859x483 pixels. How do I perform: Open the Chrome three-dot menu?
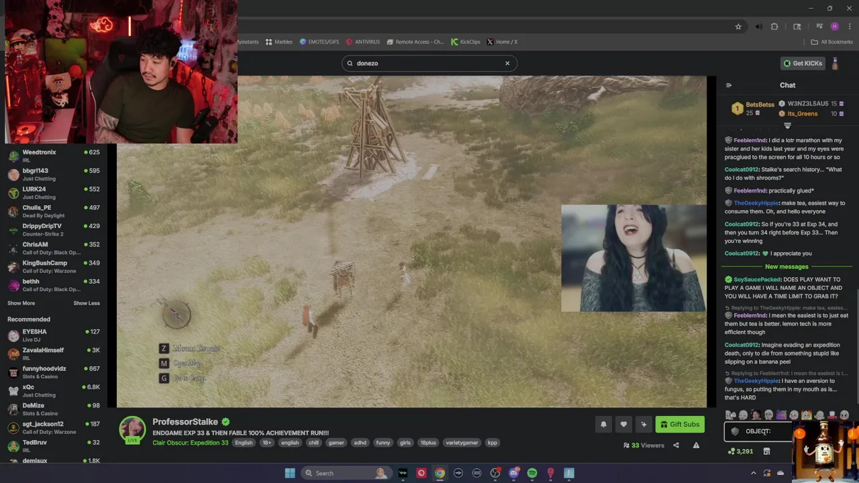(x=848, y=27)
